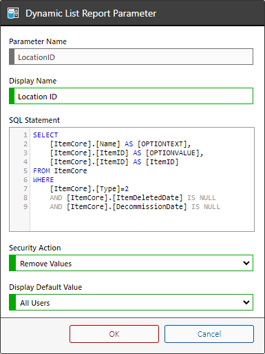Click empty area below the SQL statement text
The width and height of the screenshot is (265, 354).
coord(142,221)
